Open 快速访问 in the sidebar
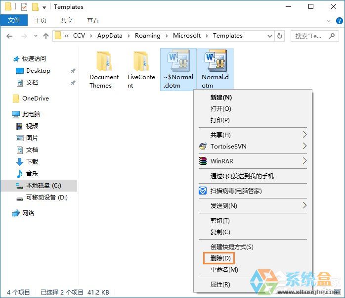This screenshot has height=298, width=345. [29, 59]
